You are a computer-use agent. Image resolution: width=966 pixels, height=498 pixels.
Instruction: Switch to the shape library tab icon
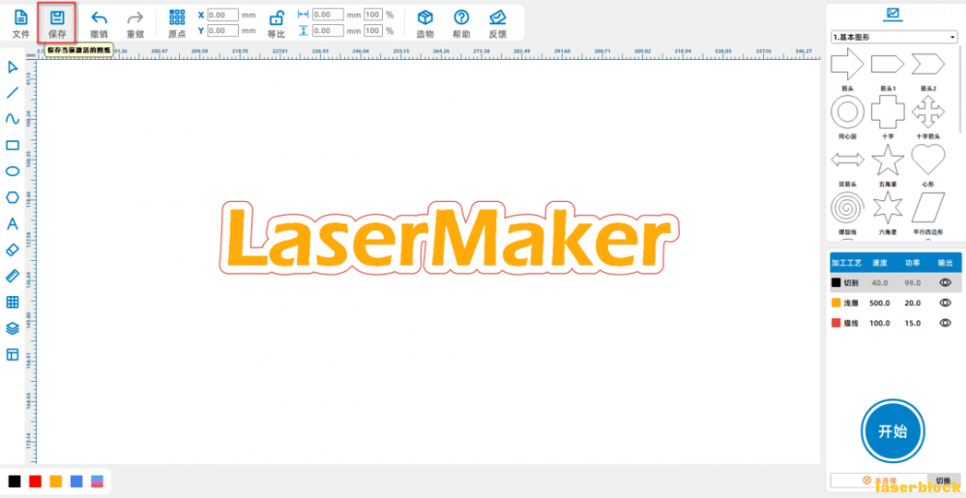(893, 13)
